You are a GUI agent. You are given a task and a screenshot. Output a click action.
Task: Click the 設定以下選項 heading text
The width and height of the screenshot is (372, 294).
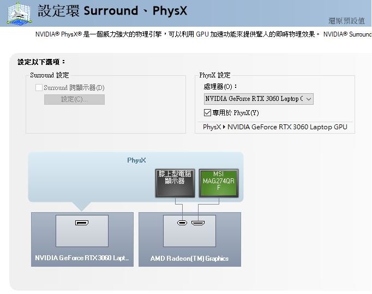tap(41, 62)
